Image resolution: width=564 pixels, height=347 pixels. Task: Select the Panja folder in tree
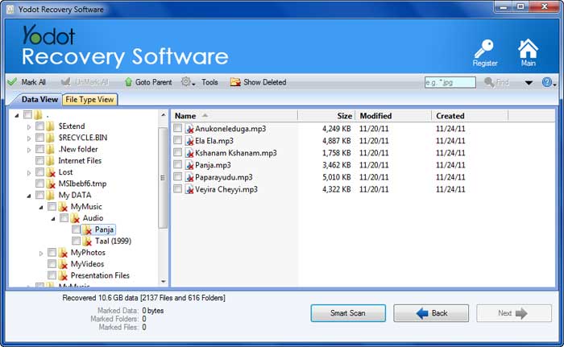pos(104,229)
